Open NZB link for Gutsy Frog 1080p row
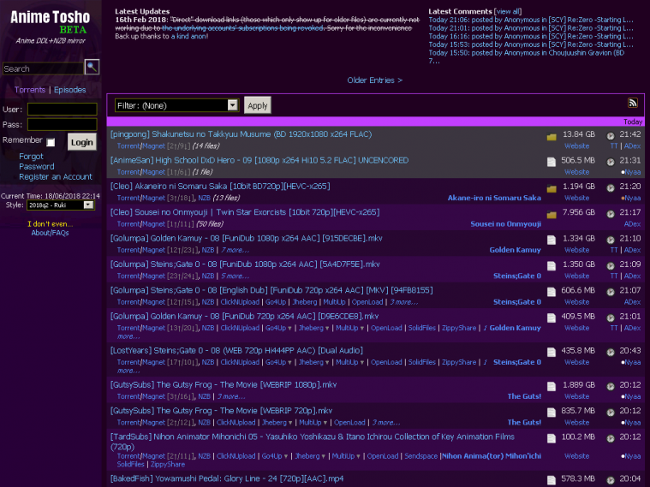The width and height of the screenshot is (650, 487). point(204,396)
